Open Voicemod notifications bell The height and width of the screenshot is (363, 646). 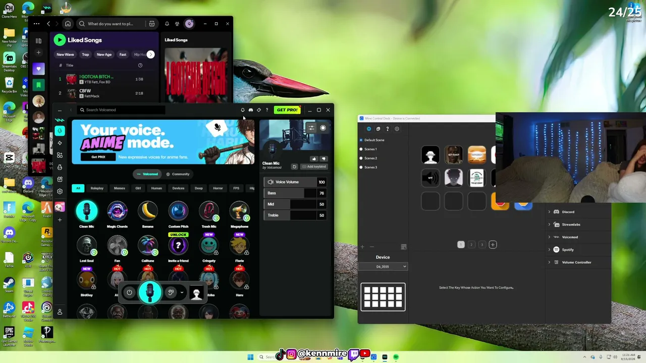tap(243, 110)
